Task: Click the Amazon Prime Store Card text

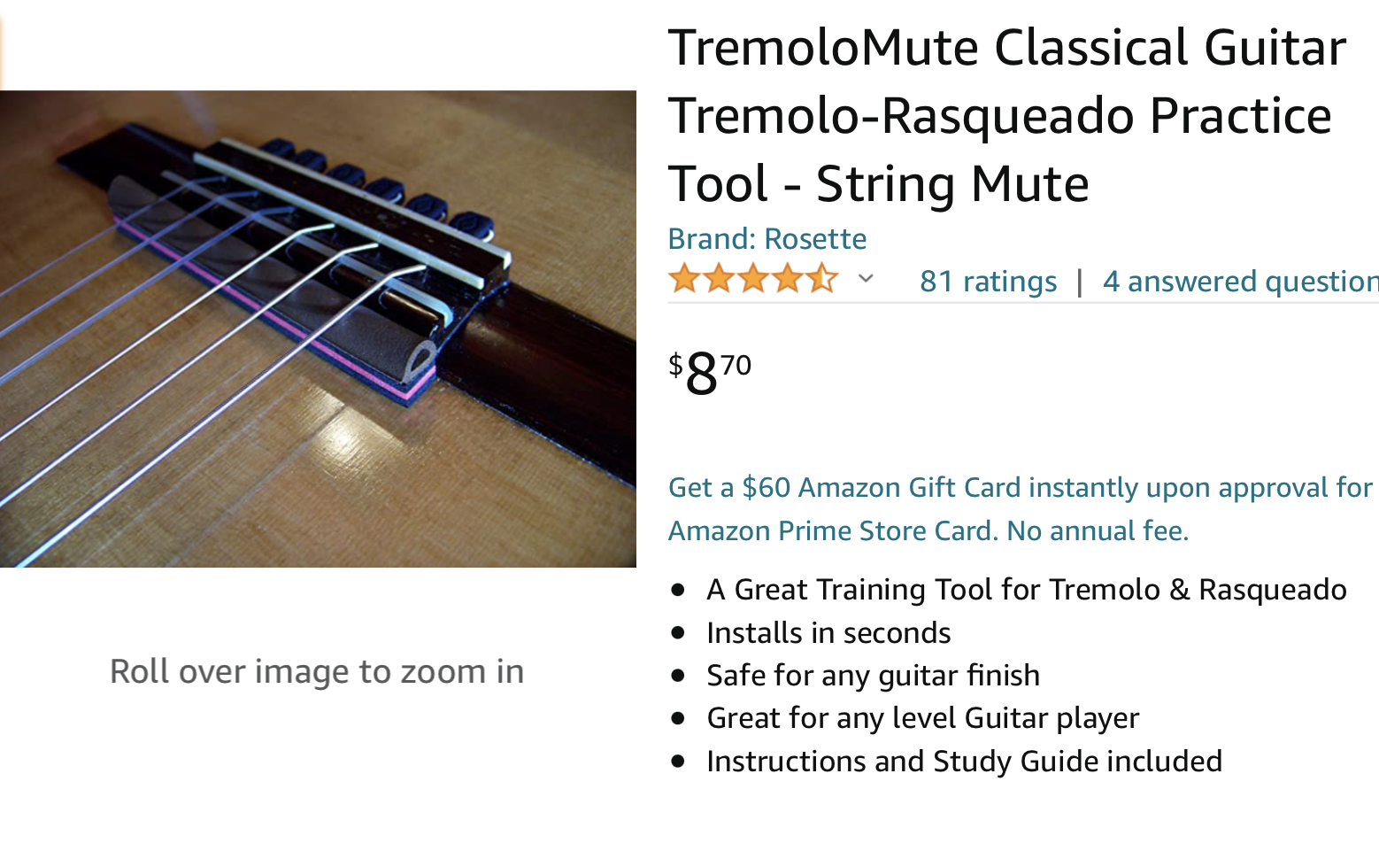Action: (832, 531)
